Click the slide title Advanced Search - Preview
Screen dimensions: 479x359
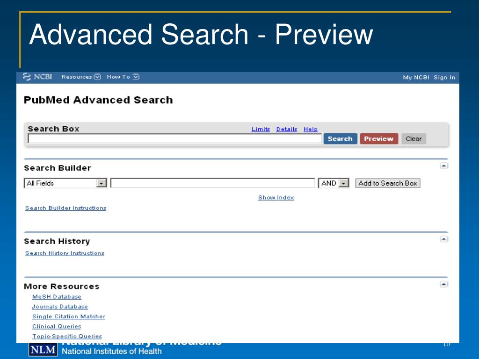(201, 35)
